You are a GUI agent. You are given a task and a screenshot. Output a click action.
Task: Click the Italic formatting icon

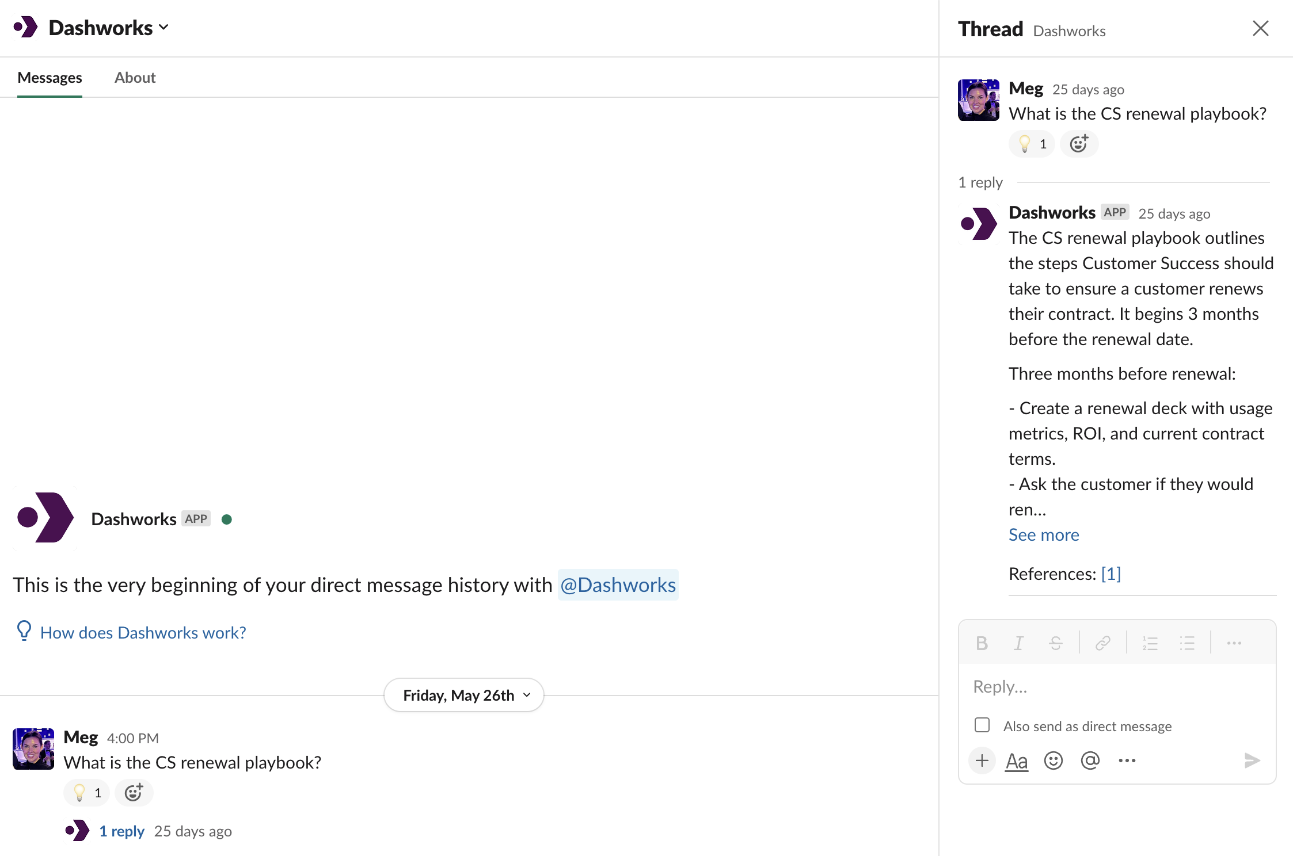click(x=1018, y=643)
